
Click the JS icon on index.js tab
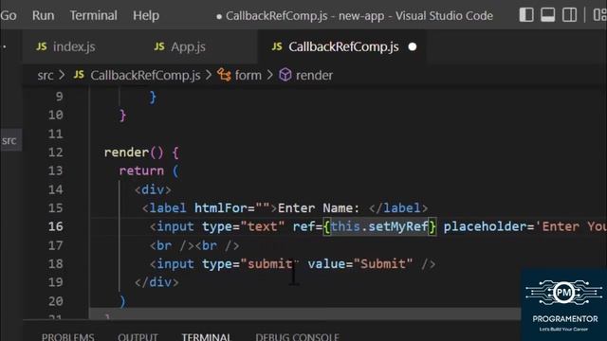pos(42,46)
